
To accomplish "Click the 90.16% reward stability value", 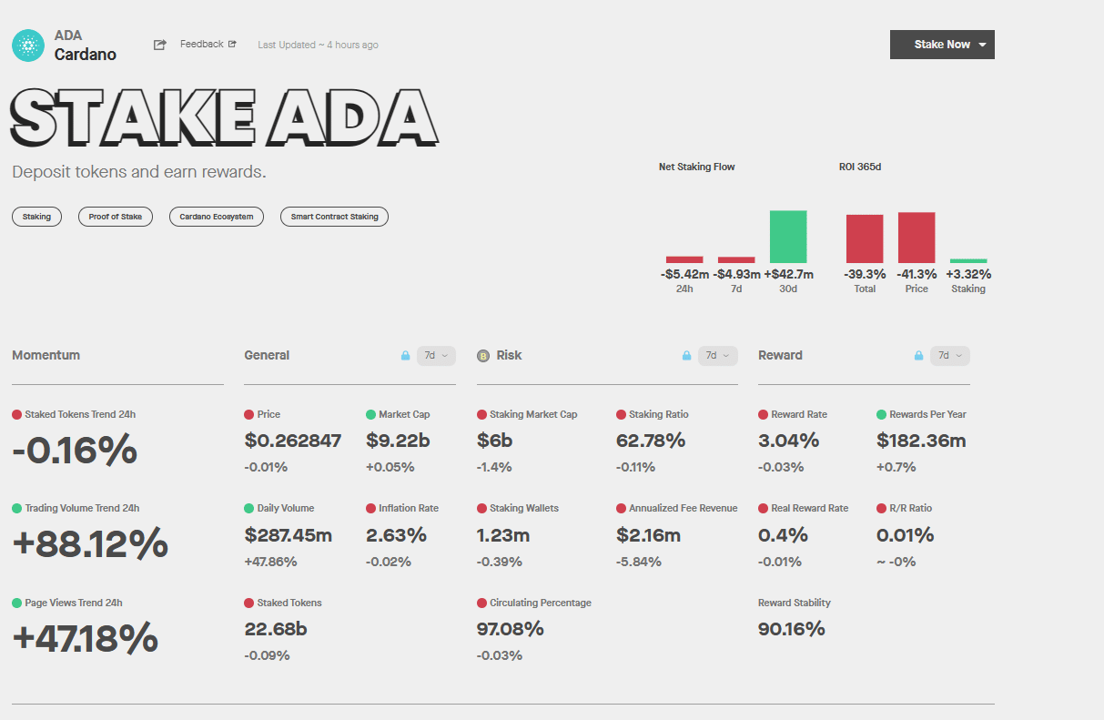I will coord(792,629).
